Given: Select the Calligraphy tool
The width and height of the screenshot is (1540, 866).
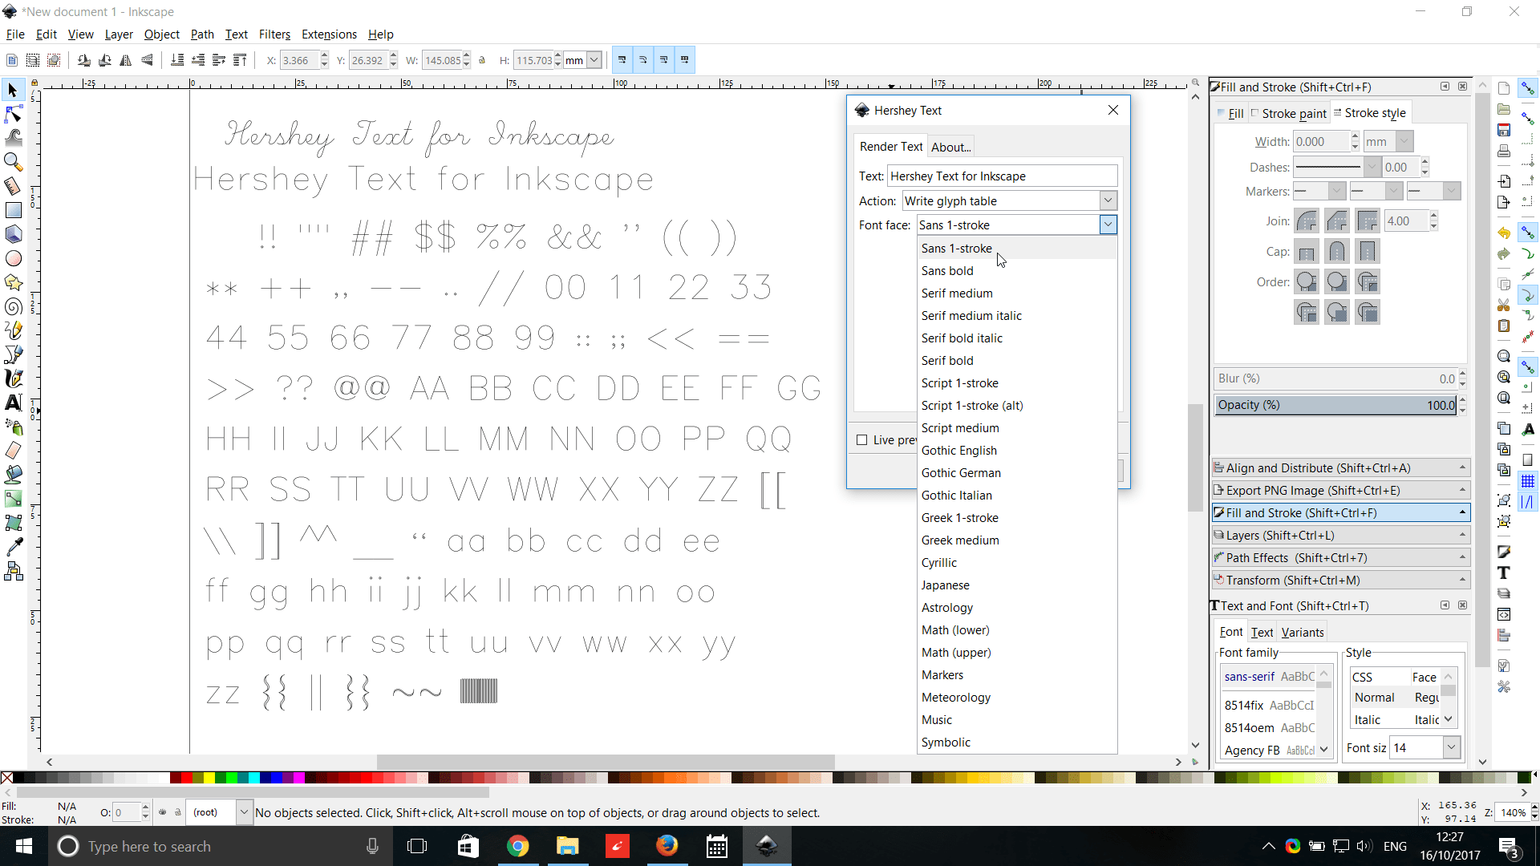Looking at the screenshot, I should pos(13,378).
